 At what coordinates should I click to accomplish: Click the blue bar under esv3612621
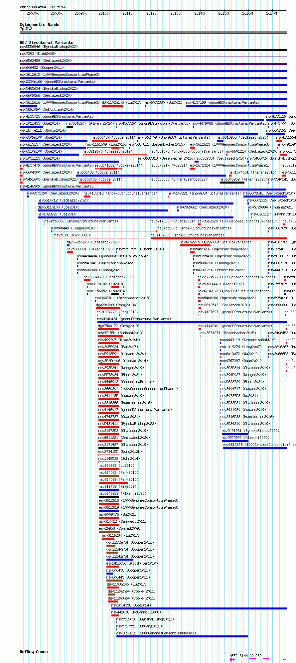(182, 636)
